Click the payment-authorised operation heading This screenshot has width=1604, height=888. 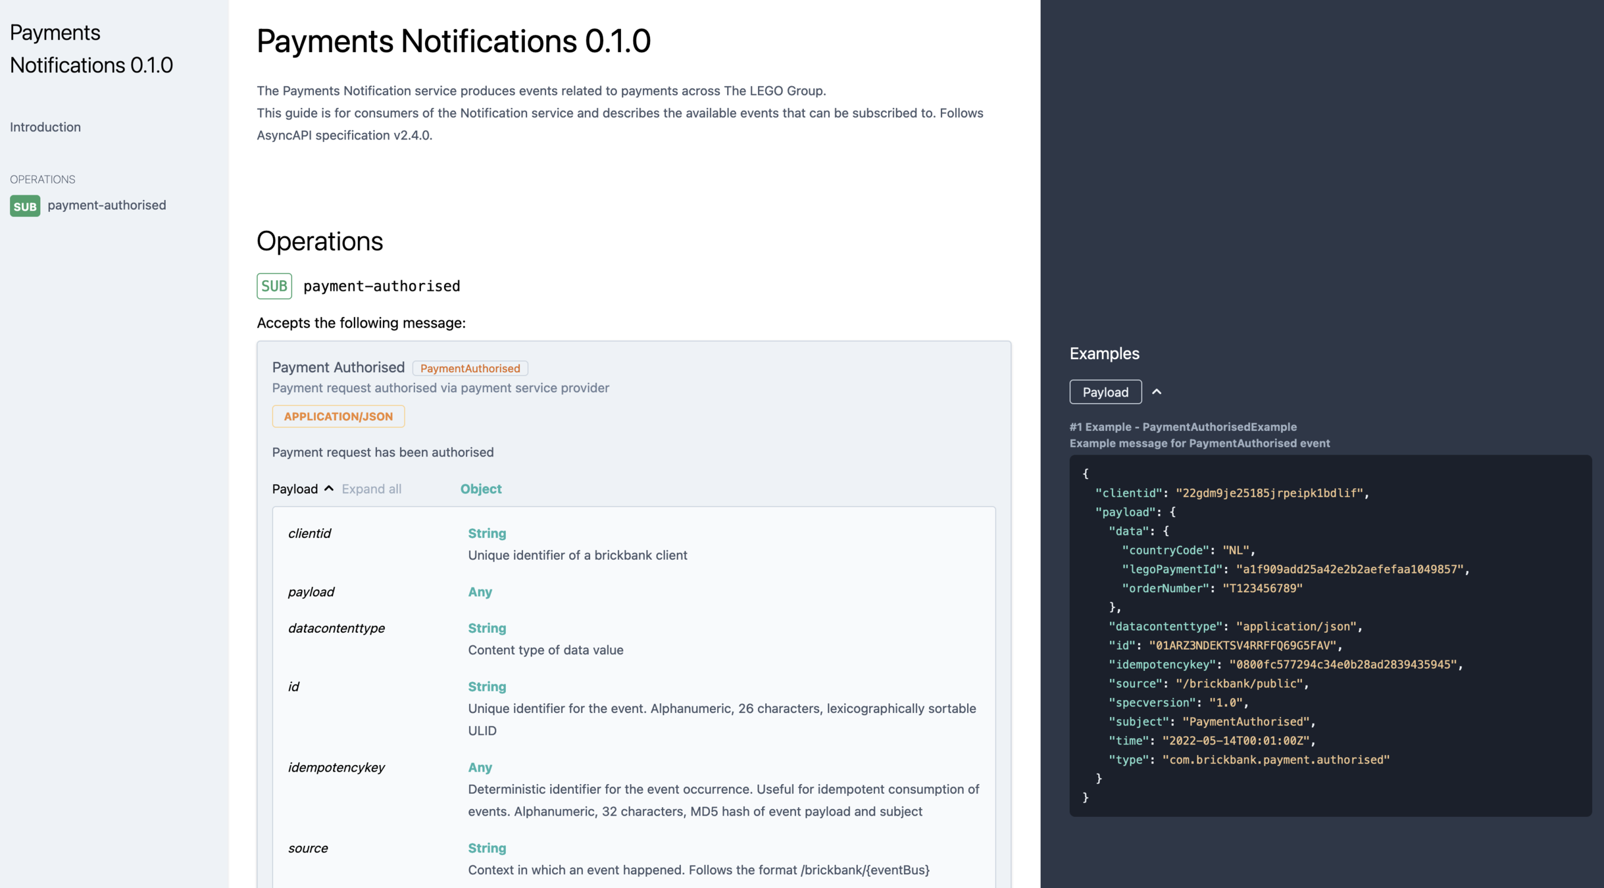381,286
